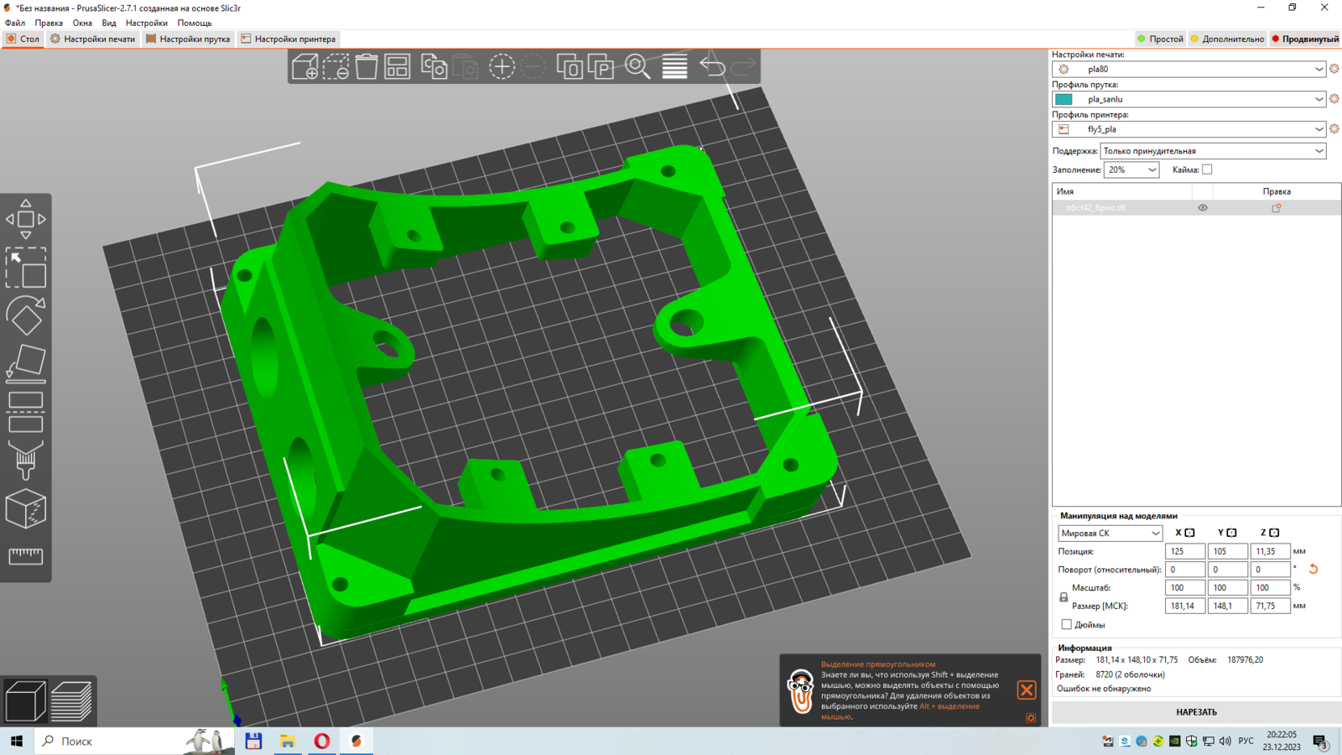Open Поддержка supports dropdown
The width and height of the screenshot is (1342, 755).
tap(1214, 151)
